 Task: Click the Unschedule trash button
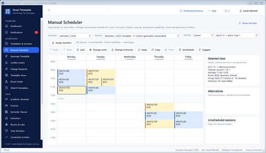186,50
